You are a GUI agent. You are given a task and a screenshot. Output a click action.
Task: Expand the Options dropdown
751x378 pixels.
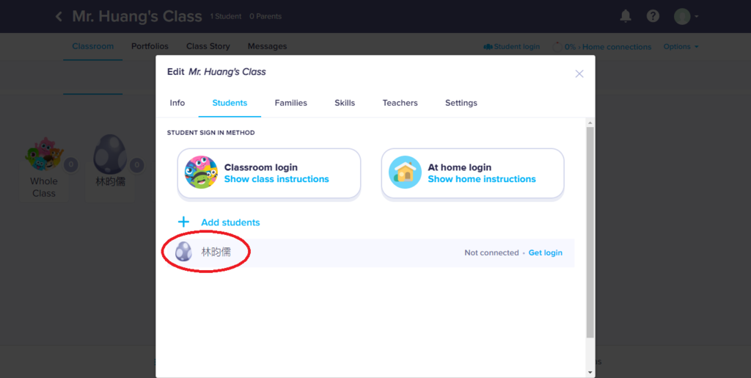(681, 46)
